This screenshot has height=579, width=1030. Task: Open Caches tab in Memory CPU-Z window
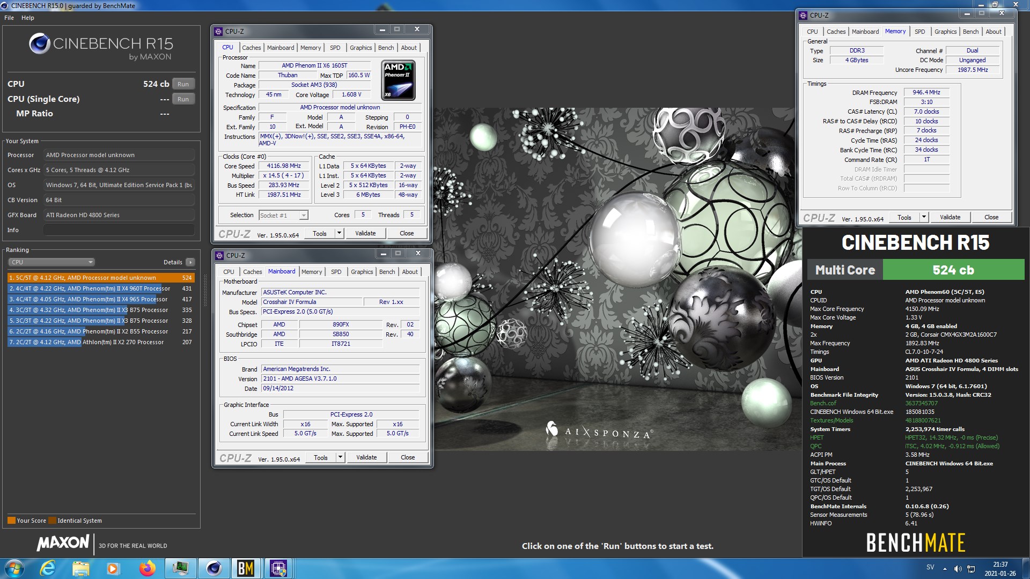(x=836, y=32)
